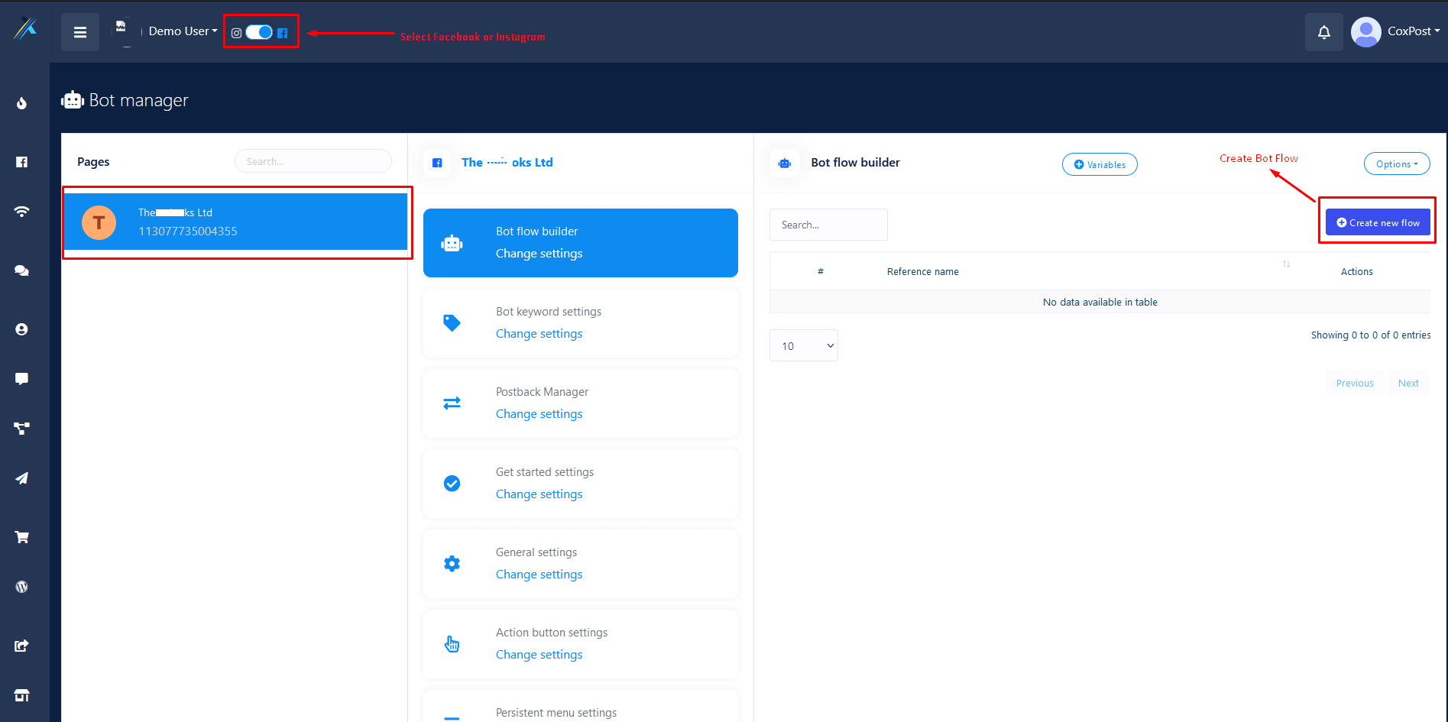Open Postback Manager settings item
The width and height of the screenshot is (1448, 722).
[x=580, y=403]
